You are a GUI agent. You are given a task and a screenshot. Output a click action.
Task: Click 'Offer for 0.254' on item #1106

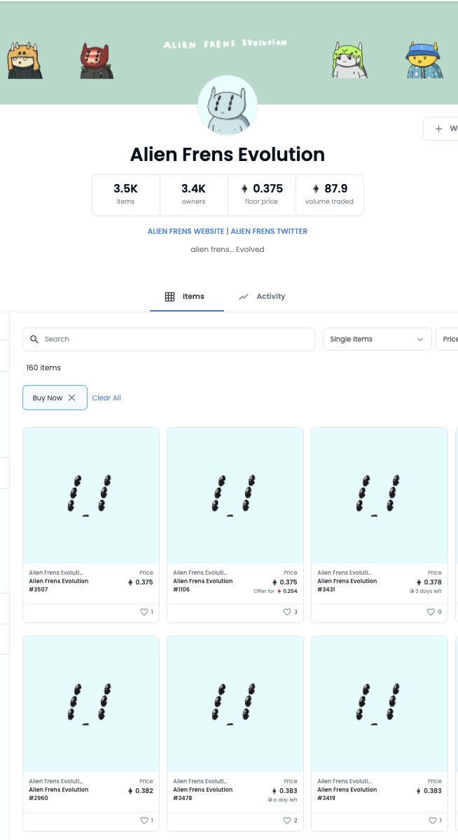point(275,591)
